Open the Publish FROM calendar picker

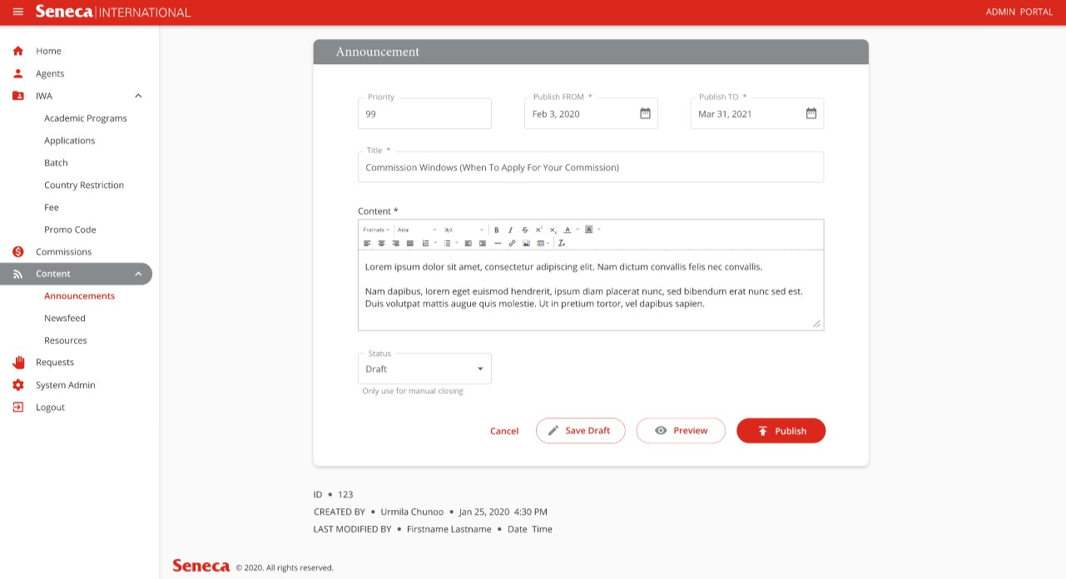tap(645, 114)
